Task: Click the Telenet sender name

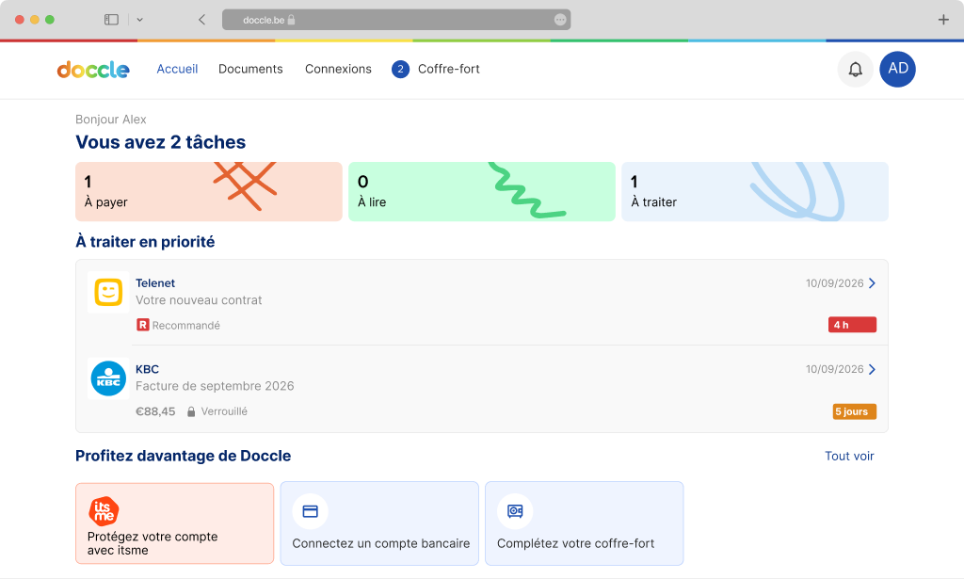Action: [155, 283]
